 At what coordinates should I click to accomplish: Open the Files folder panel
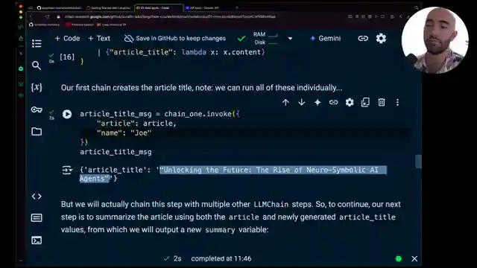click(x=37, y=132)
